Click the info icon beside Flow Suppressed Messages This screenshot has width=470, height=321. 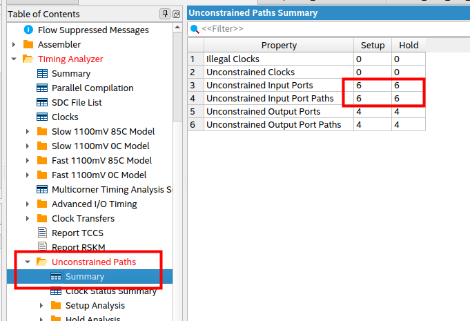(28, 30)
